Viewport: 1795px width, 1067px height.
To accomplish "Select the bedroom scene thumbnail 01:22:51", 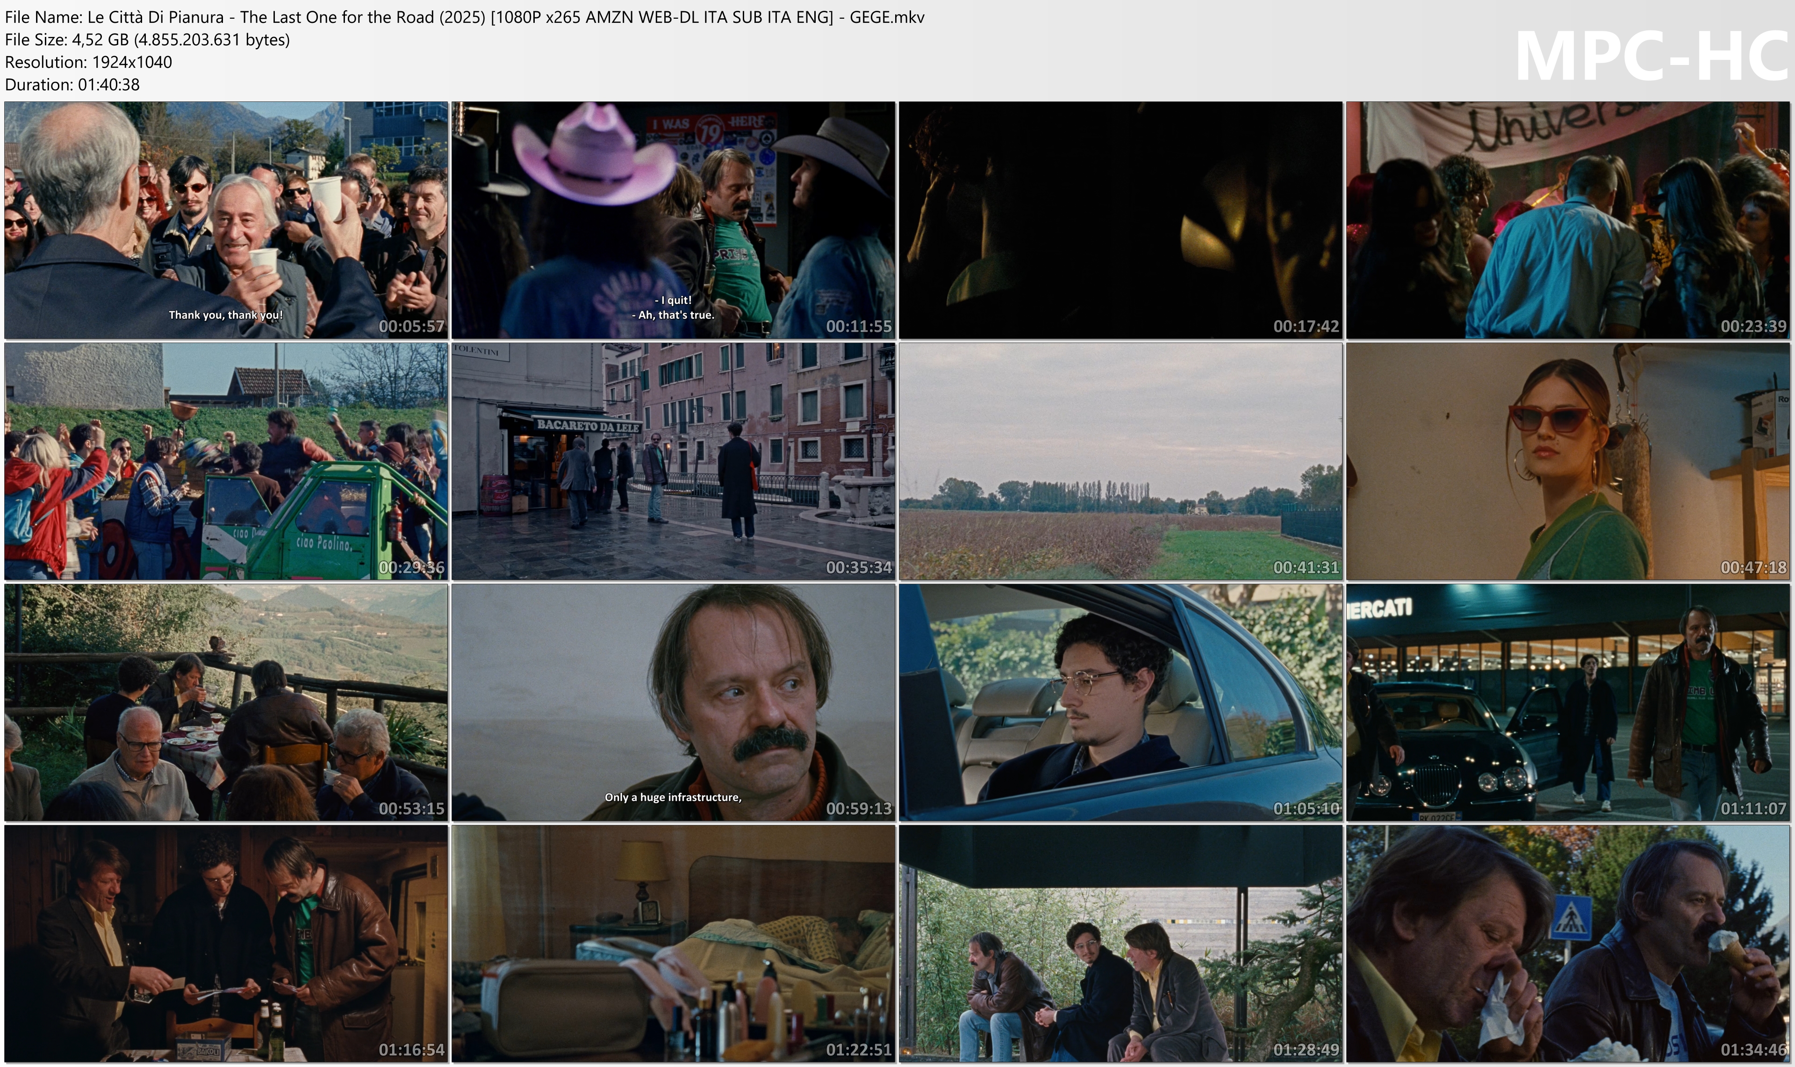I will pos(673,943).
